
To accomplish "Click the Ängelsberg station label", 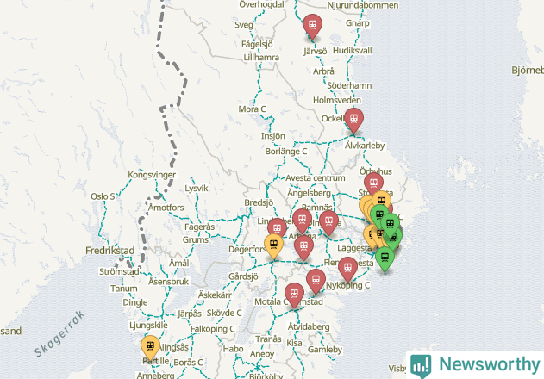I will point(309,193).
